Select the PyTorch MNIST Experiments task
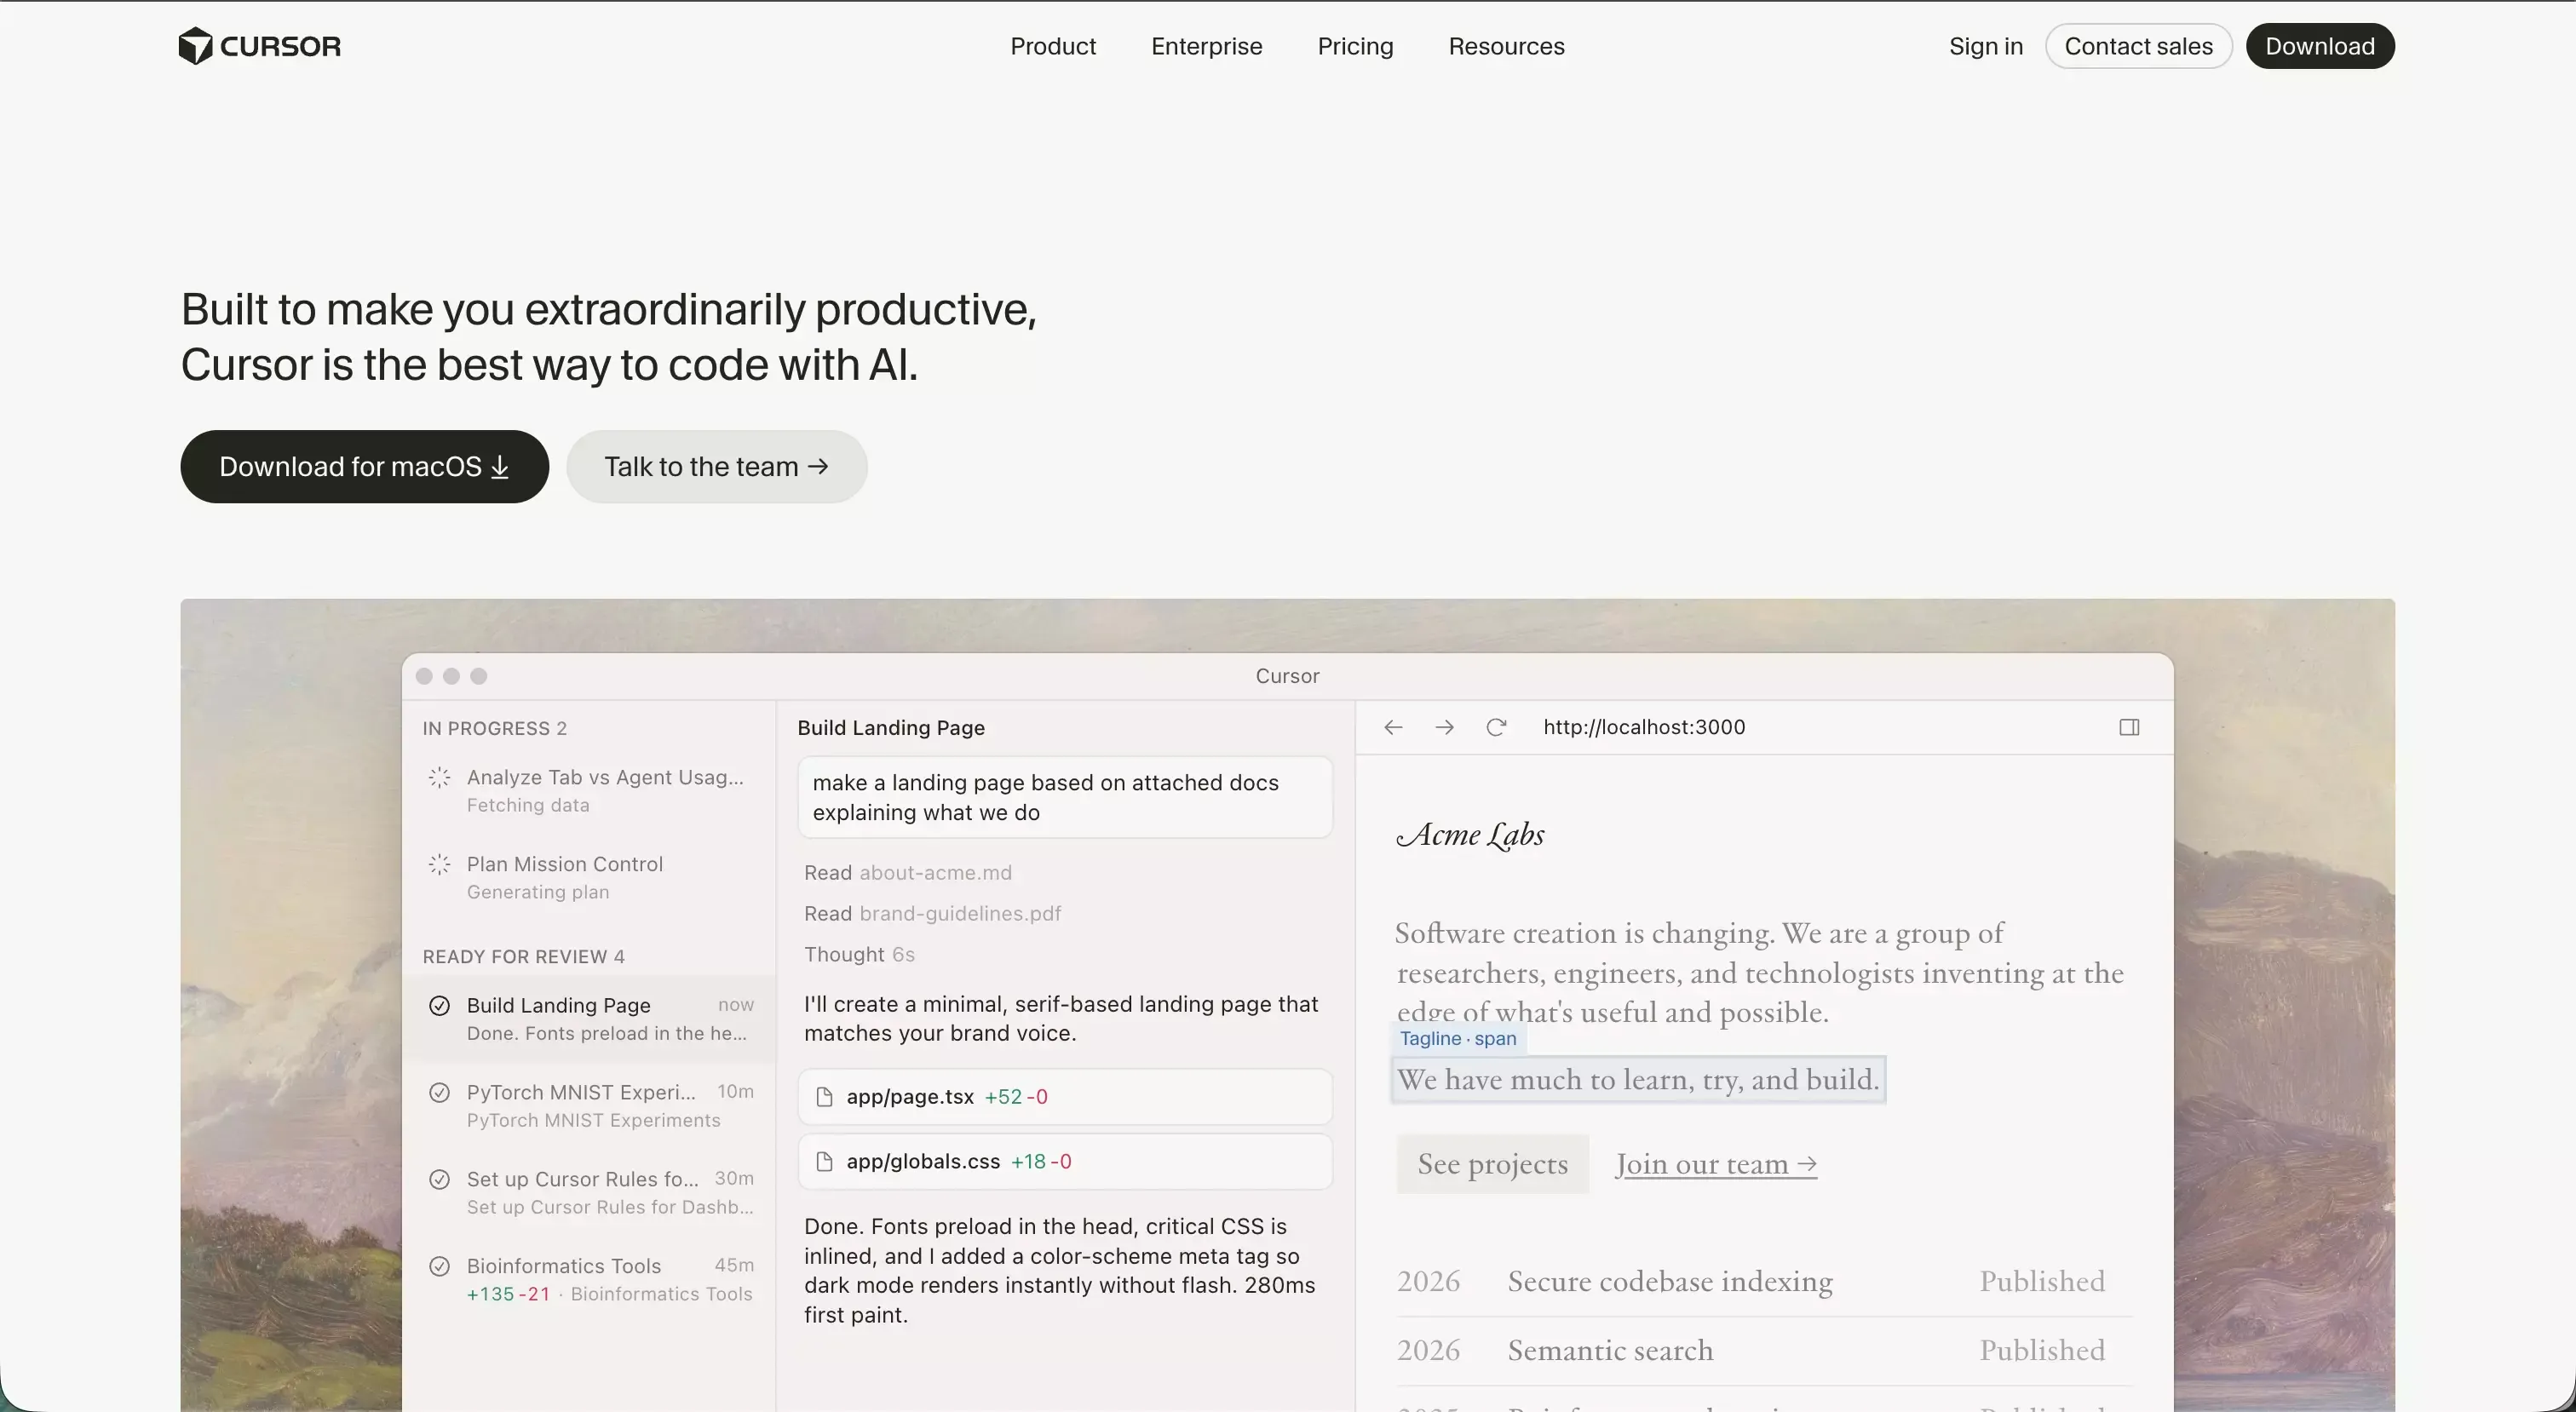This screenshot has height=1412, width=2576. click(588, 1105)
